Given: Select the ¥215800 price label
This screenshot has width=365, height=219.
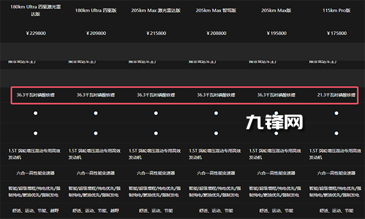Looking at the screenshot, I should 156,33.
